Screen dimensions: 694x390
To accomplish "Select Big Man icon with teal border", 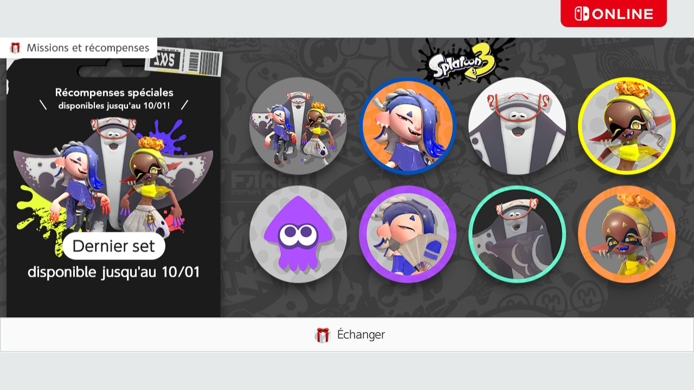I will tap(517, 234).
